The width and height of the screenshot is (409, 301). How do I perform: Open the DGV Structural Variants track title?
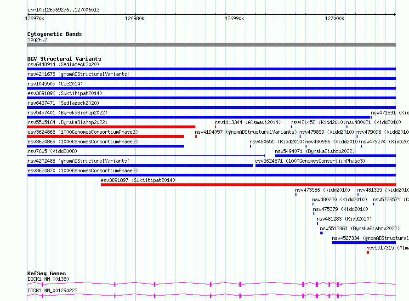[64, 59]
